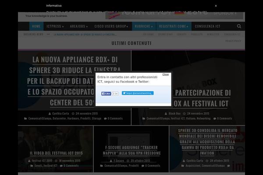Viewport: 263px width, 175px height.
Task: Click the Facebook like count 2.1k bubble
Action: coord(115,94)
